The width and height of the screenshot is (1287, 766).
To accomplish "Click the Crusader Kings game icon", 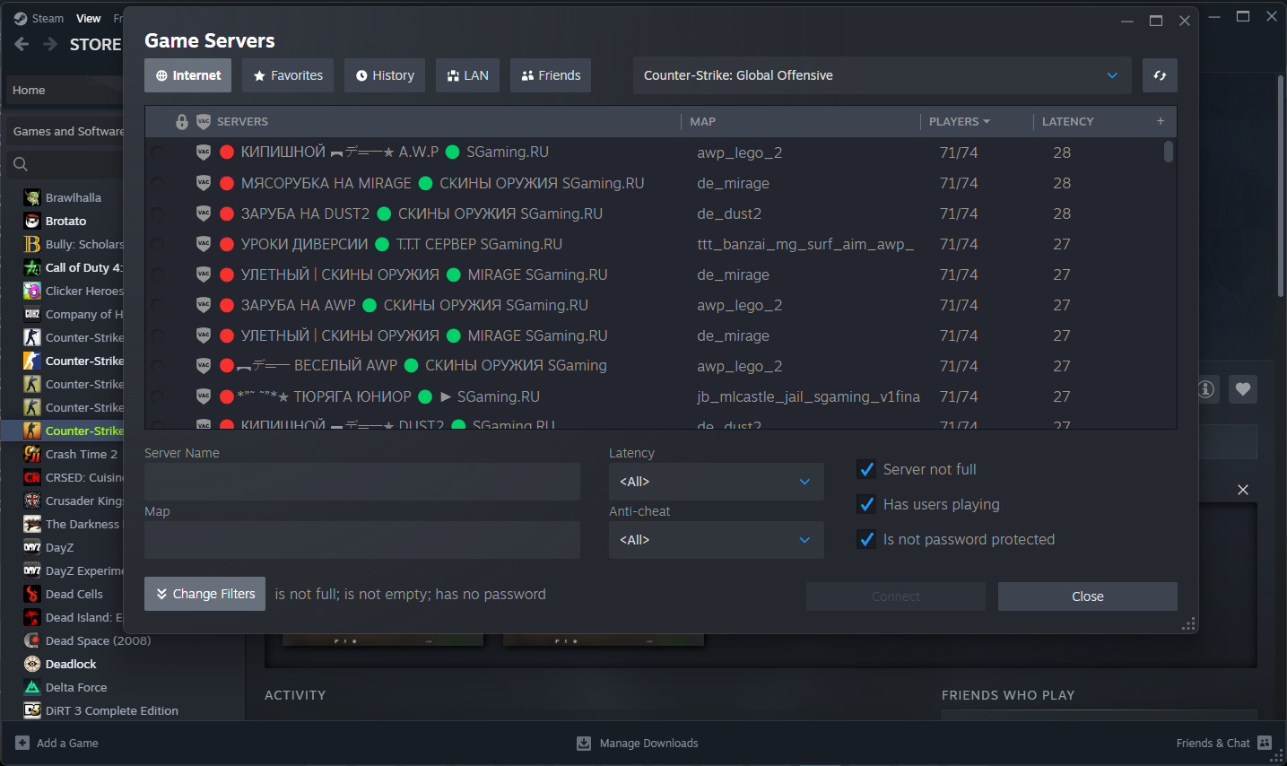I will 32,501.
